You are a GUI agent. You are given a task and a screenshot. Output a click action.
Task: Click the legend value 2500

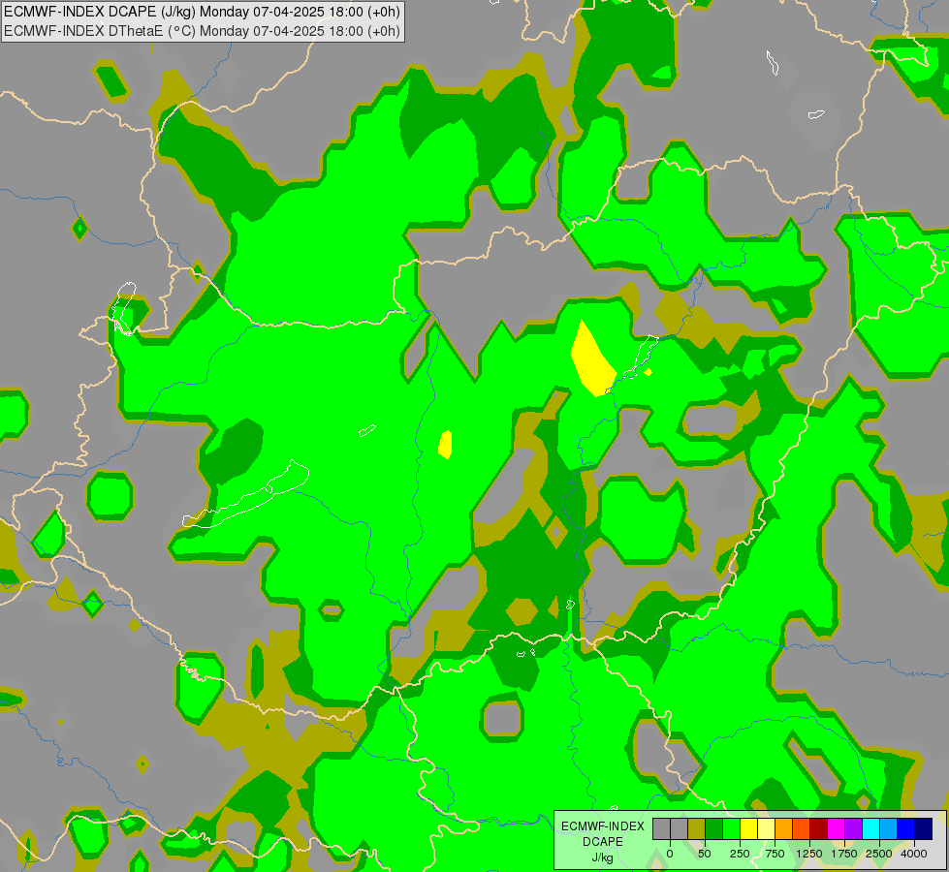[879, 854]
